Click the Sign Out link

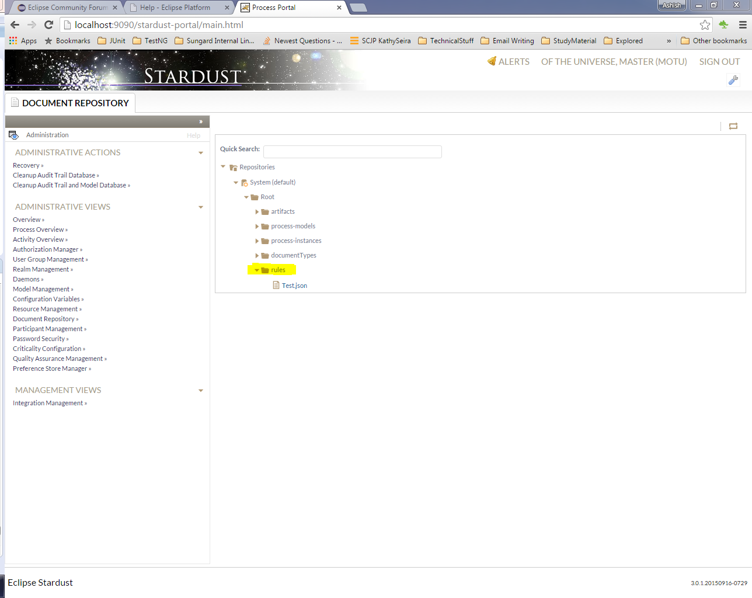719,61
